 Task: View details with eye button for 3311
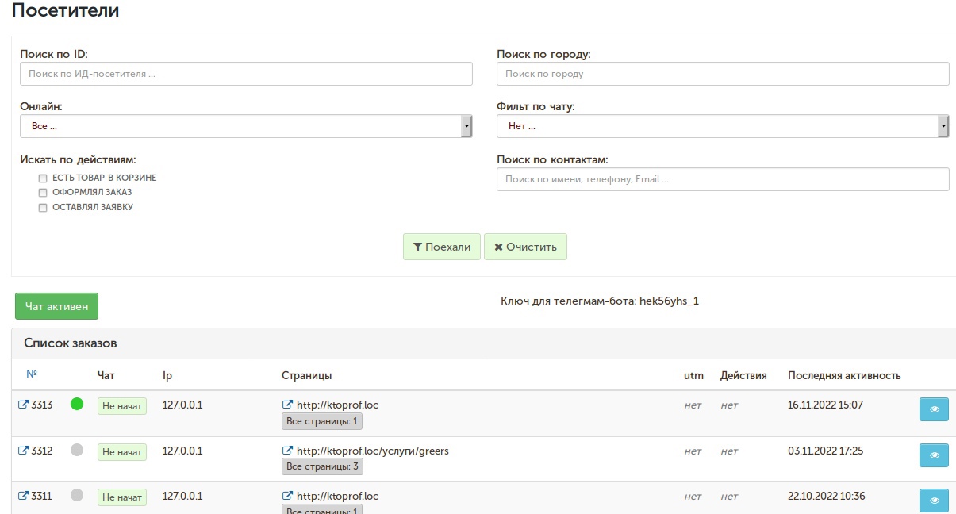pyautogui.click(x=934, y=501)
